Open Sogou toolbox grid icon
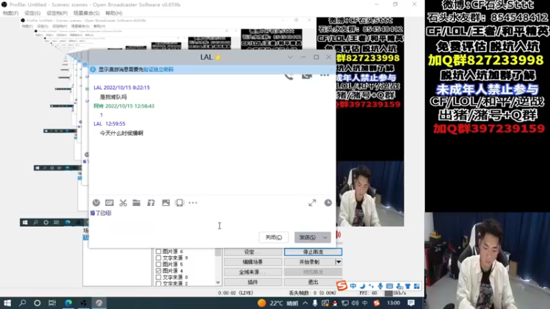This screenshot has height=309, width=550. (x=417, y=286)
